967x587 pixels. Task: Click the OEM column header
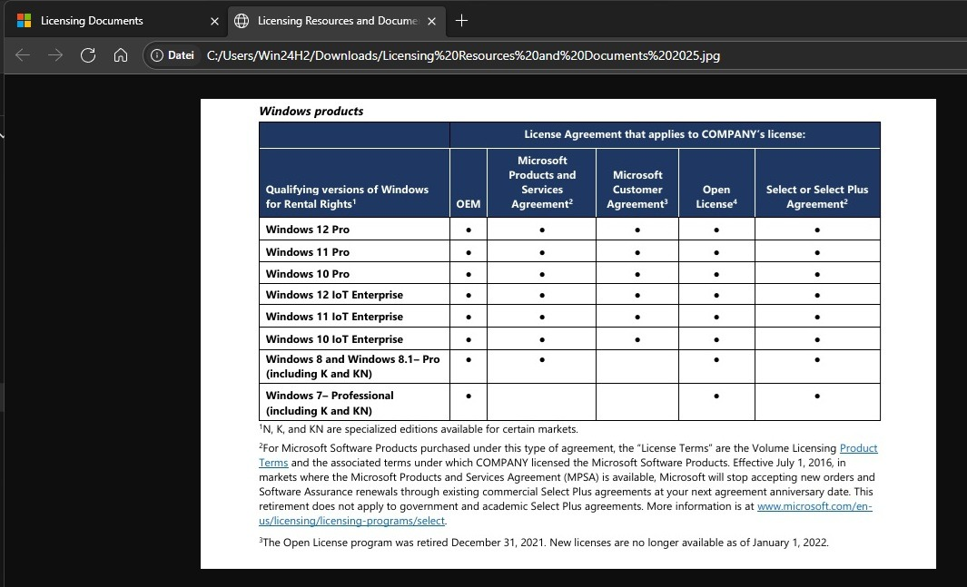469,204
